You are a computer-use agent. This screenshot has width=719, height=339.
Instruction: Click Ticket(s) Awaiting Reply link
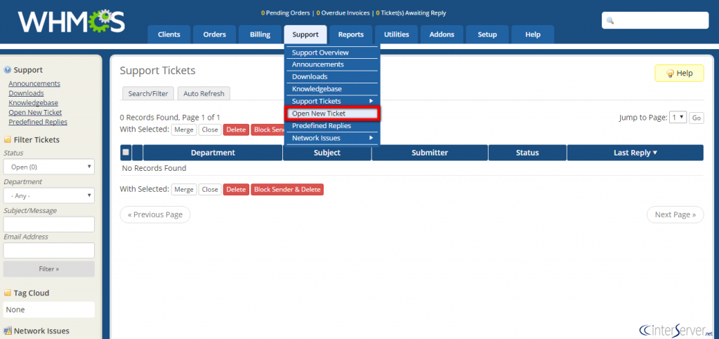click(411, 13)
